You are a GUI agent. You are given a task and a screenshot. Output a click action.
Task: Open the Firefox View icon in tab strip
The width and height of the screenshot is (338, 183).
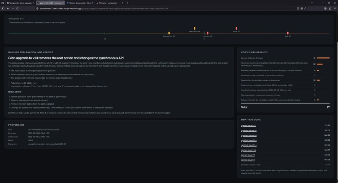pyautogui.click(x=3, y=3)
